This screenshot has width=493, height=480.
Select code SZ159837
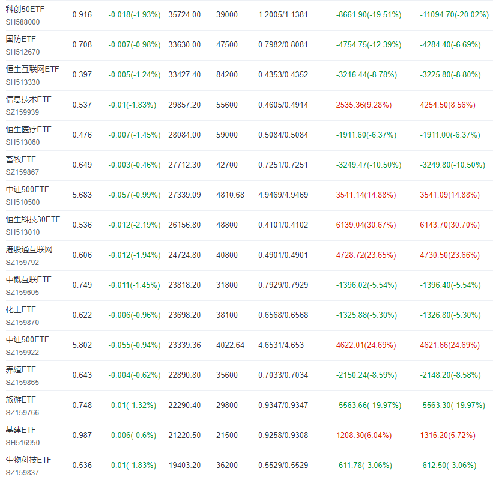click(x=22, y=472)
